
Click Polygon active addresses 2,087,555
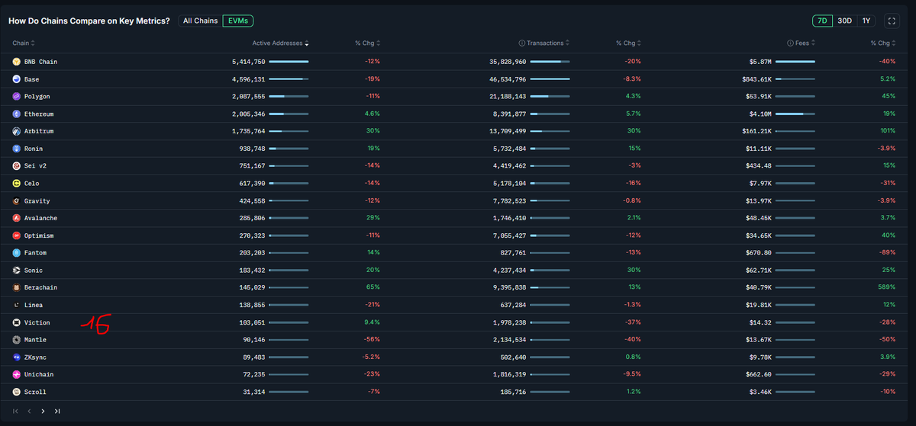pyautogui.click(x=249, y=97)
